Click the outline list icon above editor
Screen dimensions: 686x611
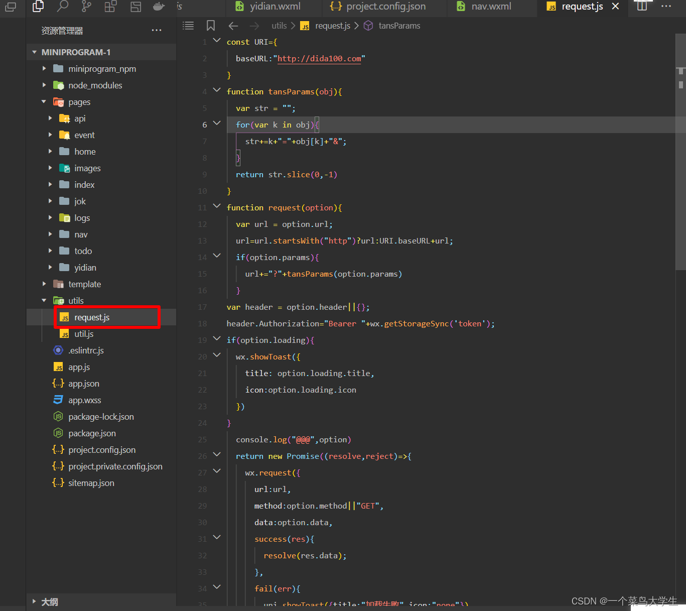click(x=188, y=26)
